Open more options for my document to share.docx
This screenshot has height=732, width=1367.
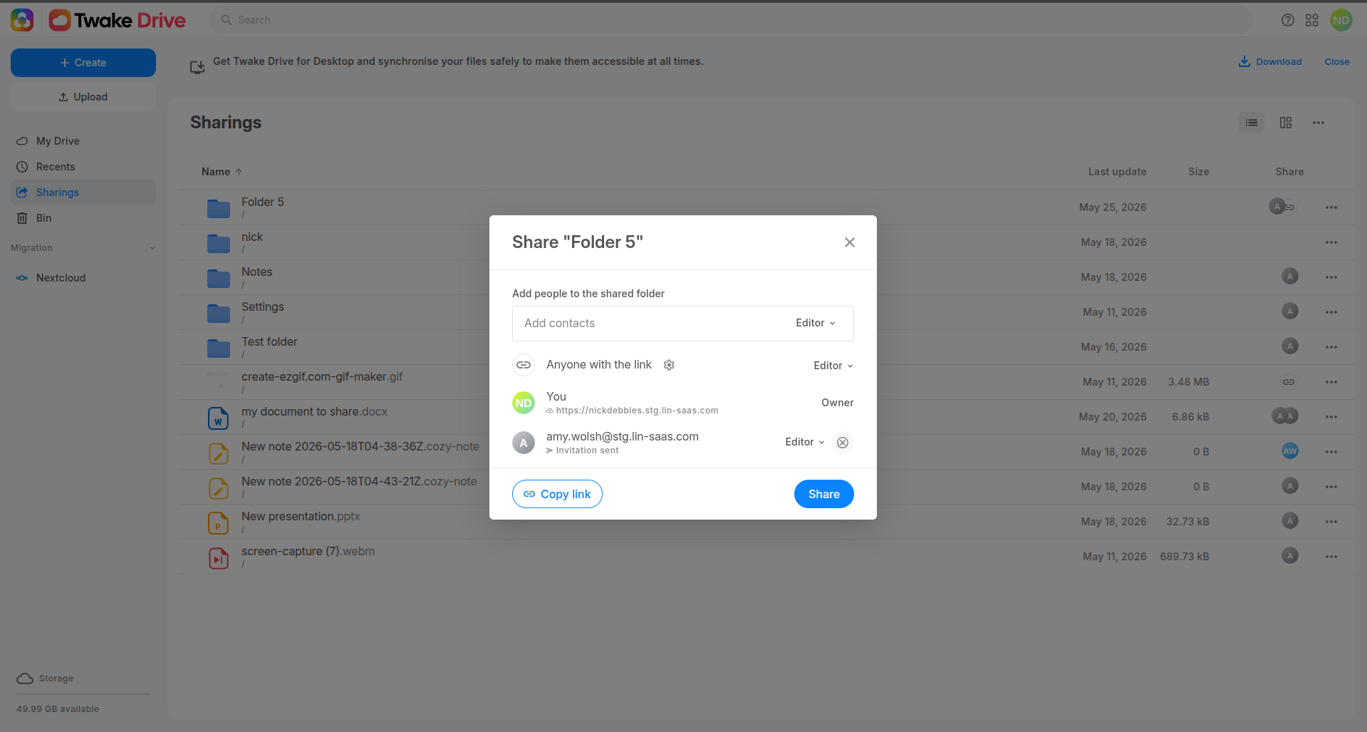click(1331, 417)
